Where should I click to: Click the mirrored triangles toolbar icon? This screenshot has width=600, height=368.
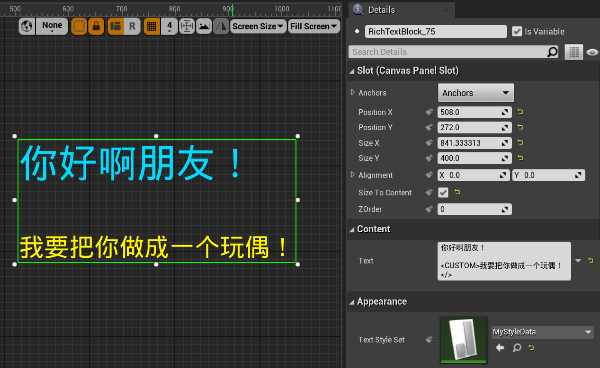[x=221, y=26]
